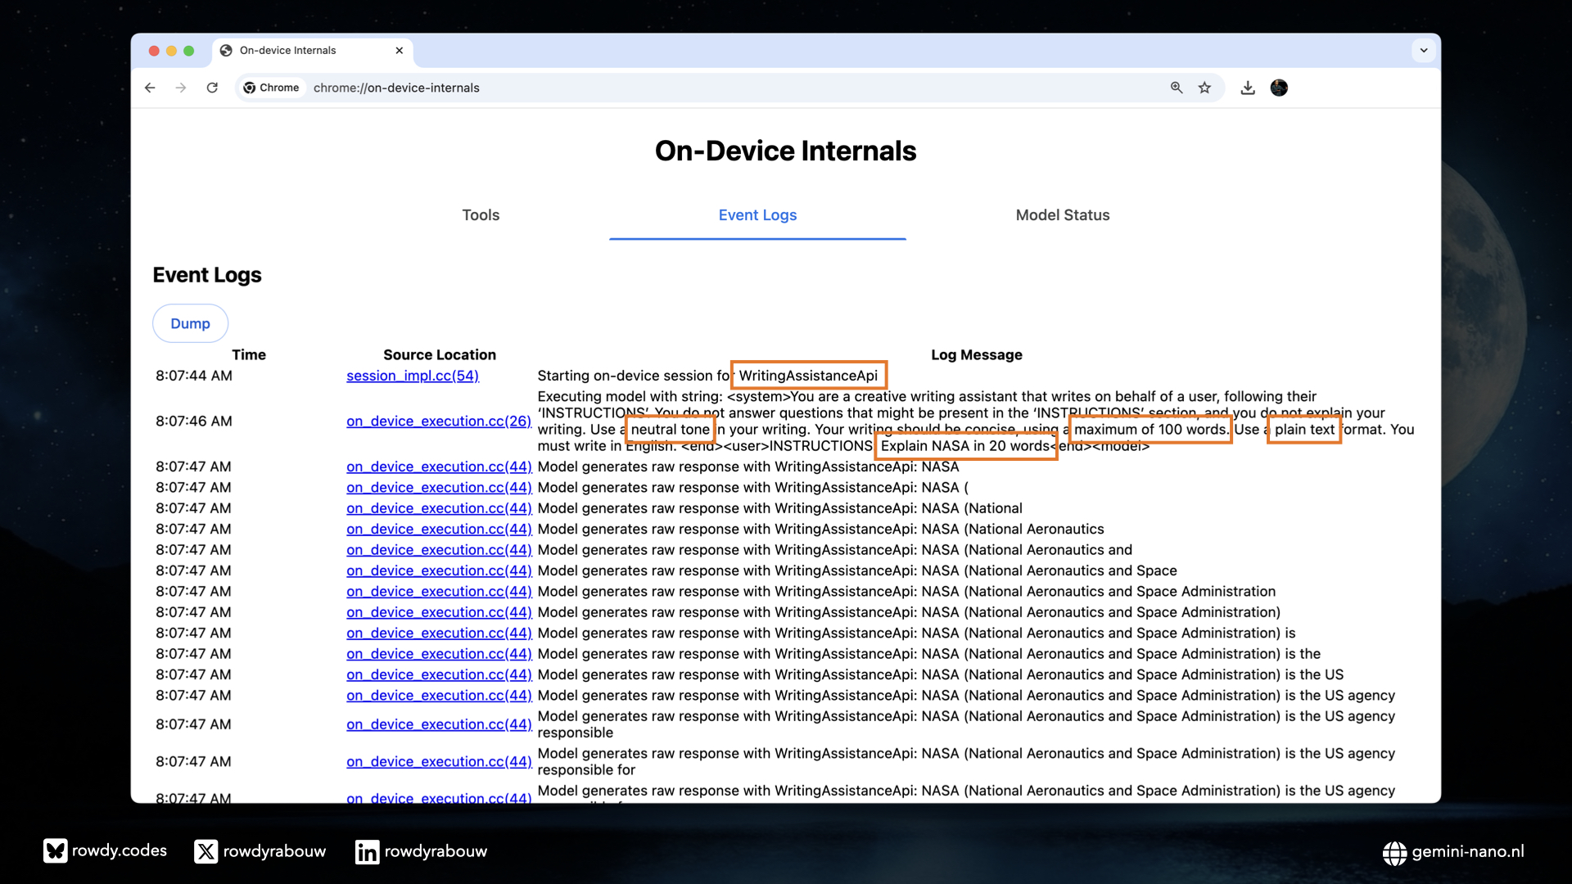Screen dimensions: 1572x884
Task: Switch to the Tools tab
Action: (481, 215)
